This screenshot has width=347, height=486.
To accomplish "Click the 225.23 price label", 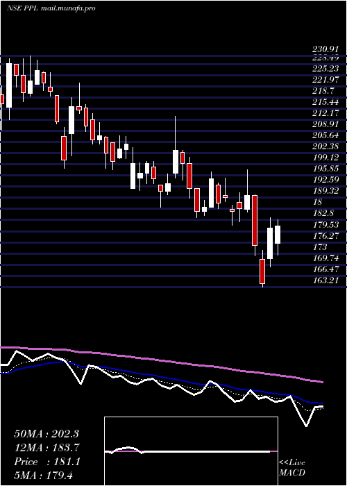I will click(x=325, y=68).
